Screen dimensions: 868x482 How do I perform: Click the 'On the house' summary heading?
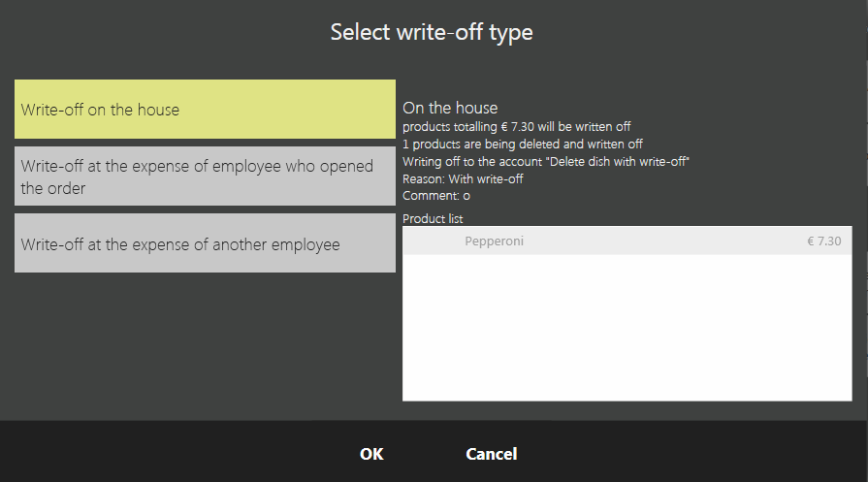450,108
